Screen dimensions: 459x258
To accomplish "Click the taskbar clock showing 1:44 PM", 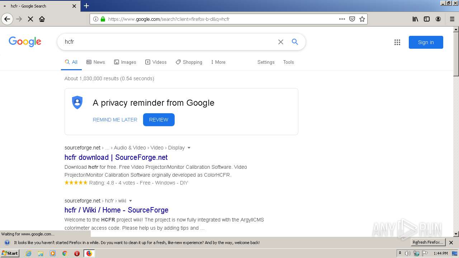I will tap(441, 253).
